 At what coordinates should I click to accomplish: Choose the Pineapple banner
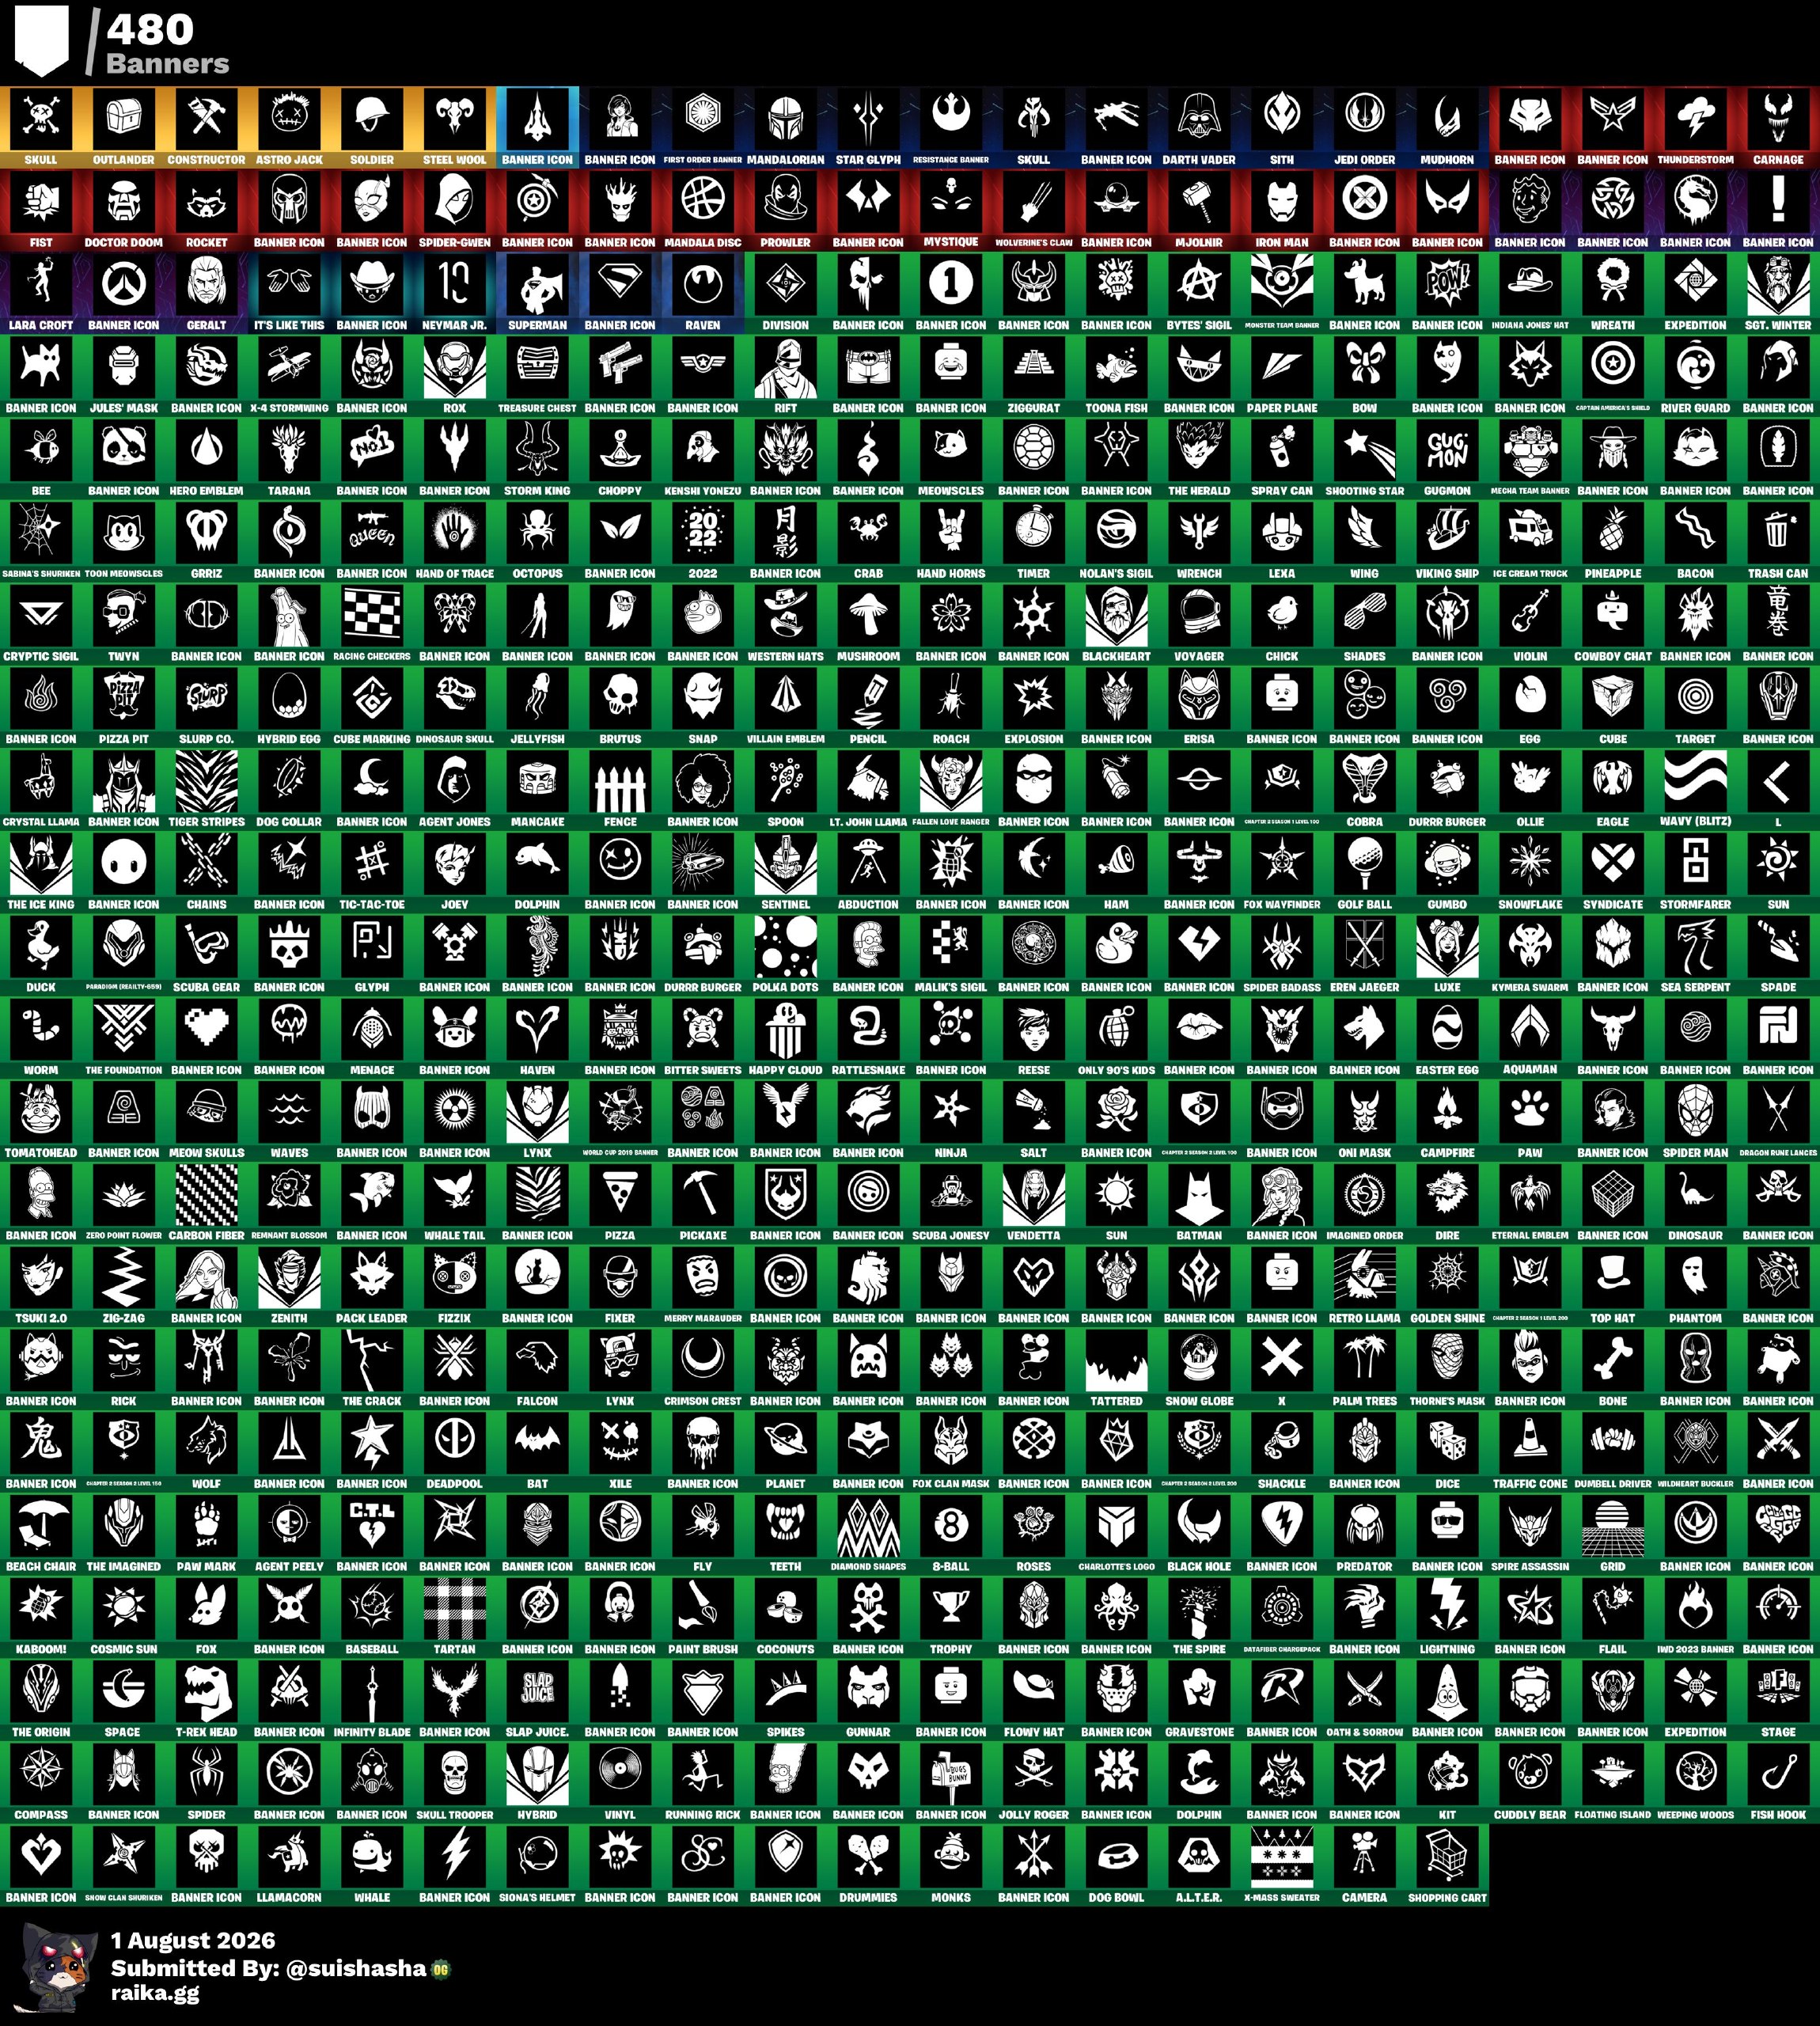(1613, 541)
